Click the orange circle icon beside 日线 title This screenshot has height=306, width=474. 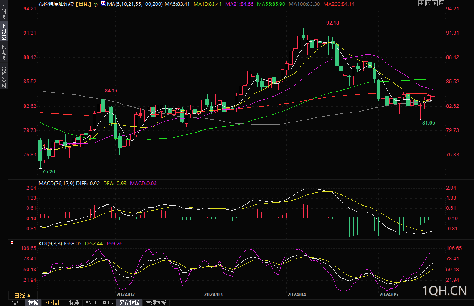[x=96, y=5]
